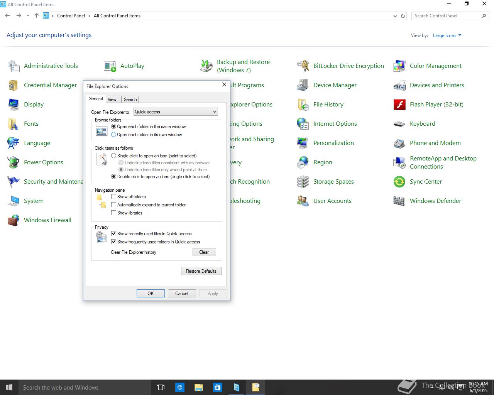Click Search the web and Windows box
Image resolution: width=494 pixels, height=395 pixels.
pyautogui.click(x=84, y=387)
